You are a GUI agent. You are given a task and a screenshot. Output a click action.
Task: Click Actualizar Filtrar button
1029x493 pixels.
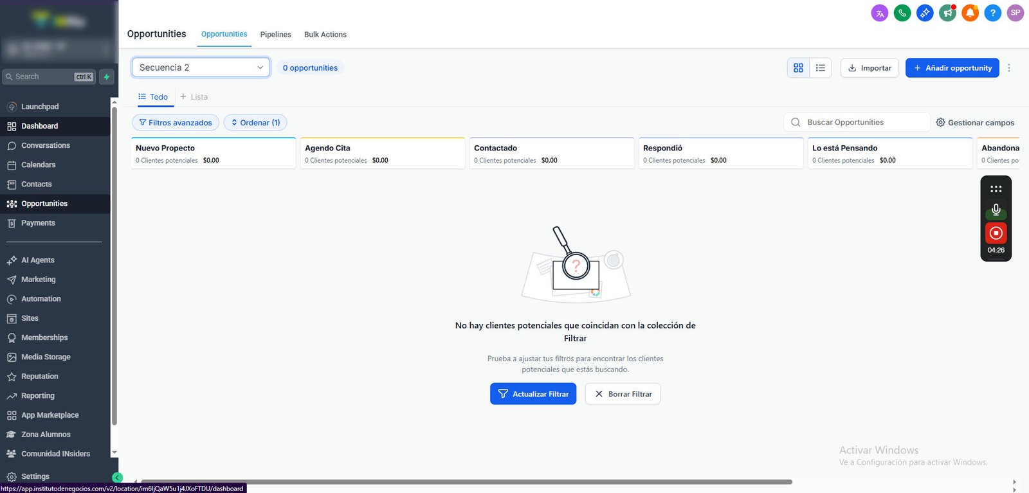533,394
